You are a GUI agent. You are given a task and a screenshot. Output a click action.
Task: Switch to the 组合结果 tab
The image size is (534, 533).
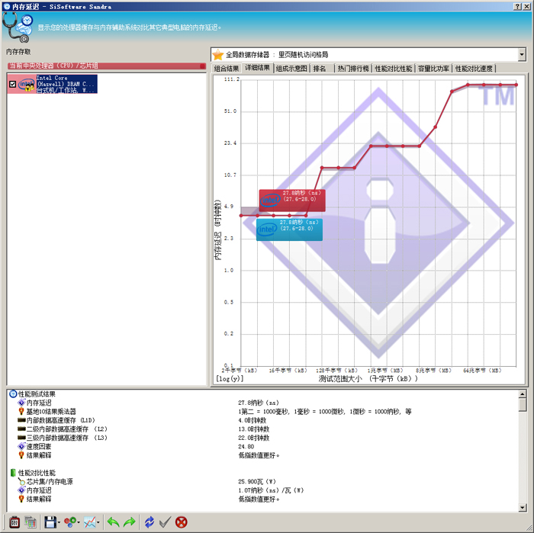pyautogui.click(x=227, y=69)
